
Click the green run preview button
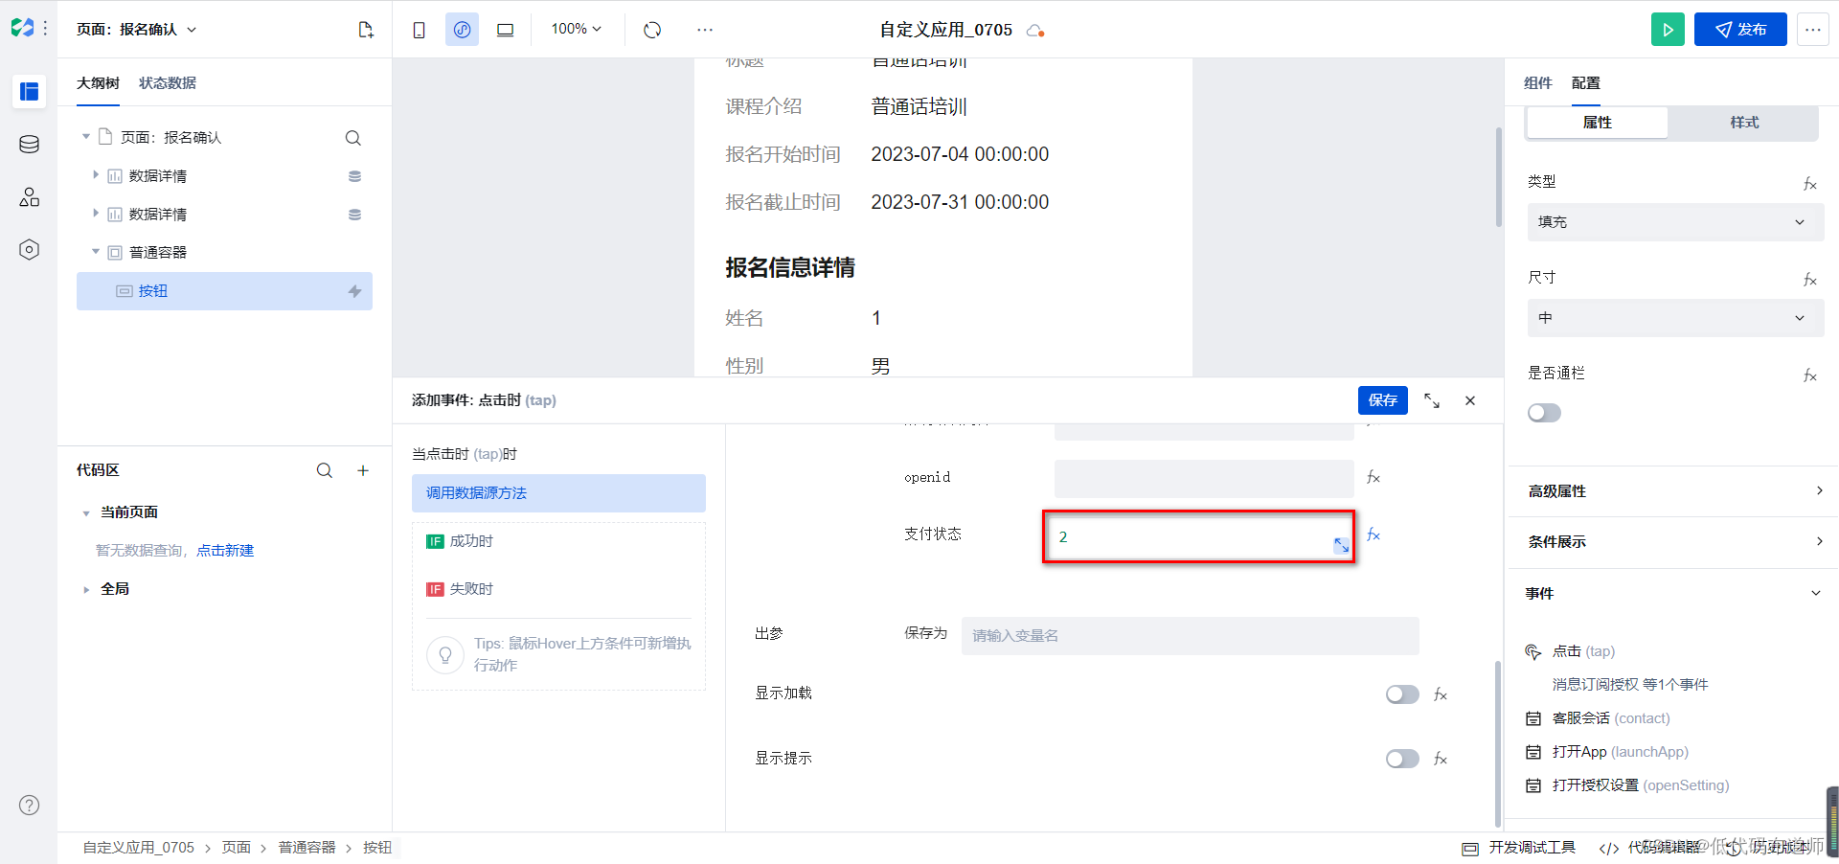(x=1668, y=30)
